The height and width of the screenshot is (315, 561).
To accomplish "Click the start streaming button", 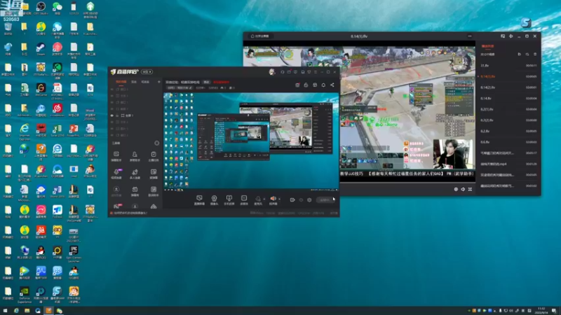I will click(325, 200).
